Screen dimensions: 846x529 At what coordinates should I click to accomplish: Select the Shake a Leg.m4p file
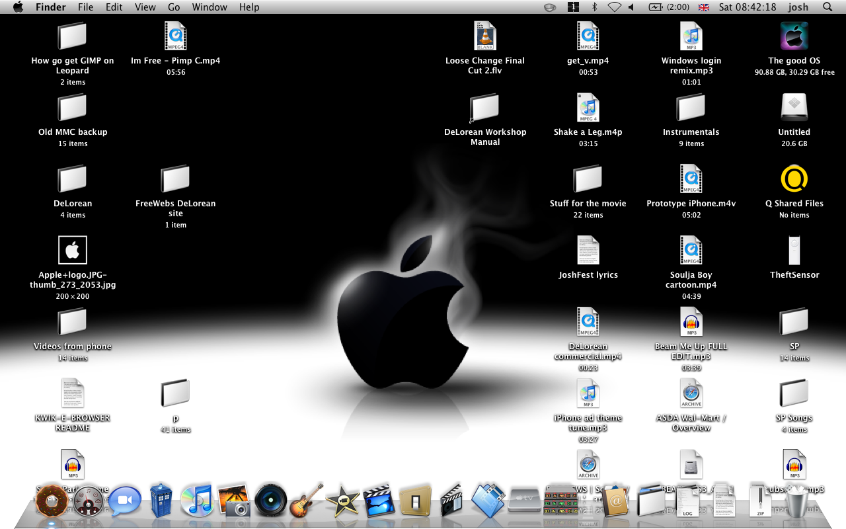588,107
